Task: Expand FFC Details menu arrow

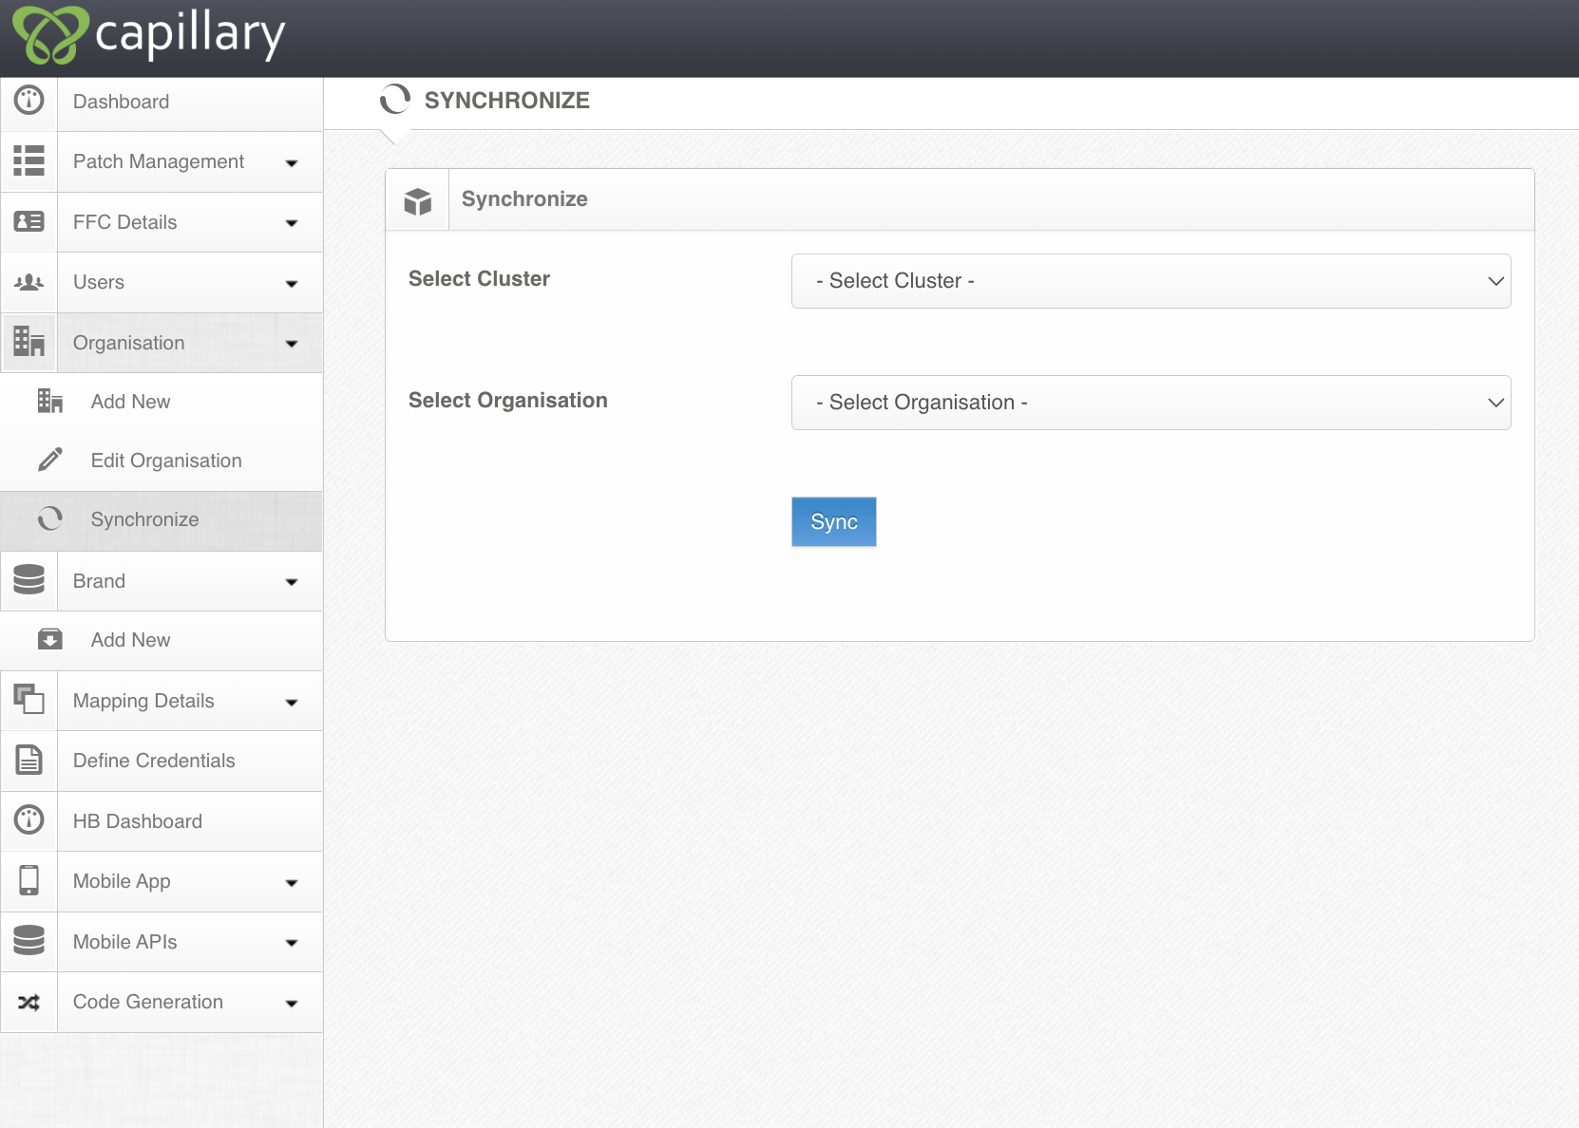Action: tap(292, 223)
